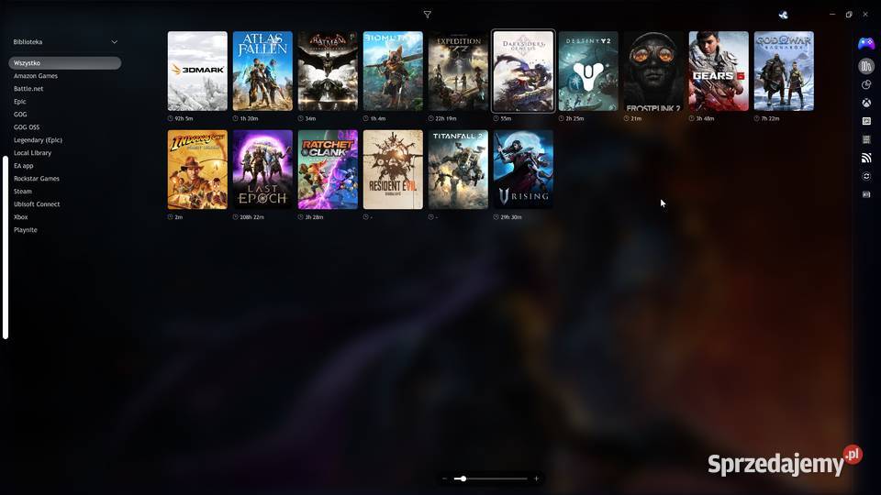Click the 22h 19m playtime label
881x495 pixels.
(x=446, y=118)
